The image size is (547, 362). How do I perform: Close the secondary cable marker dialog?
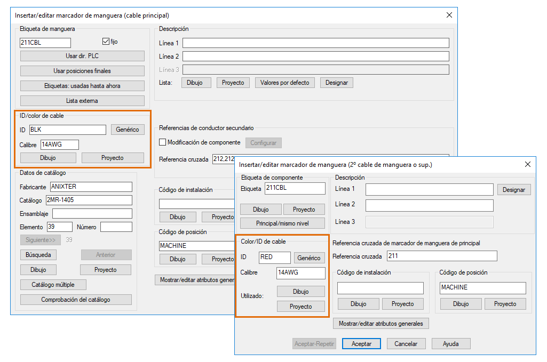(528, 164)
